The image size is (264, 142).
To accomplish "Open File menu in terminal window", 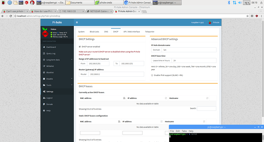I will [172, 131].
